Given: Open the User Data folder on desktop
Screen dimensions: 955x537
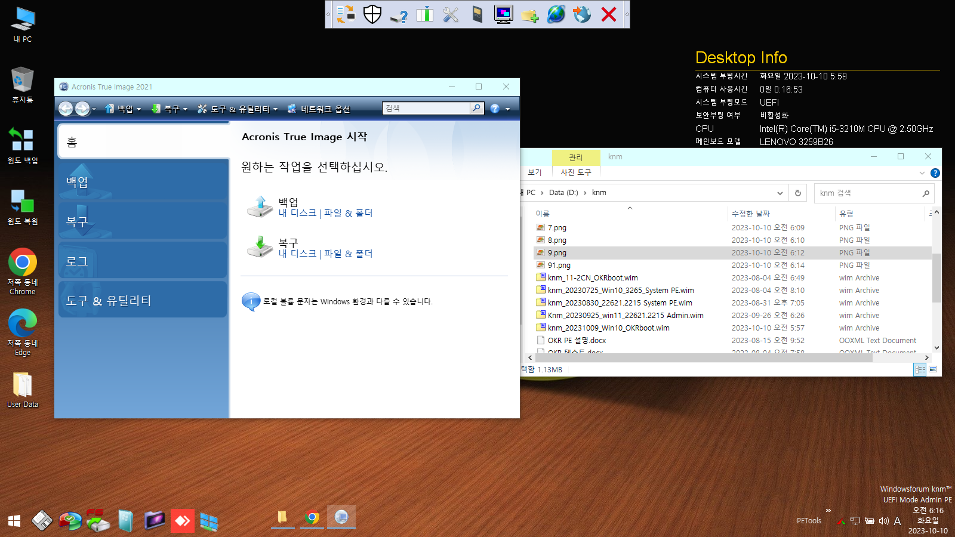Looking at the screenshot, I should 23,390.
